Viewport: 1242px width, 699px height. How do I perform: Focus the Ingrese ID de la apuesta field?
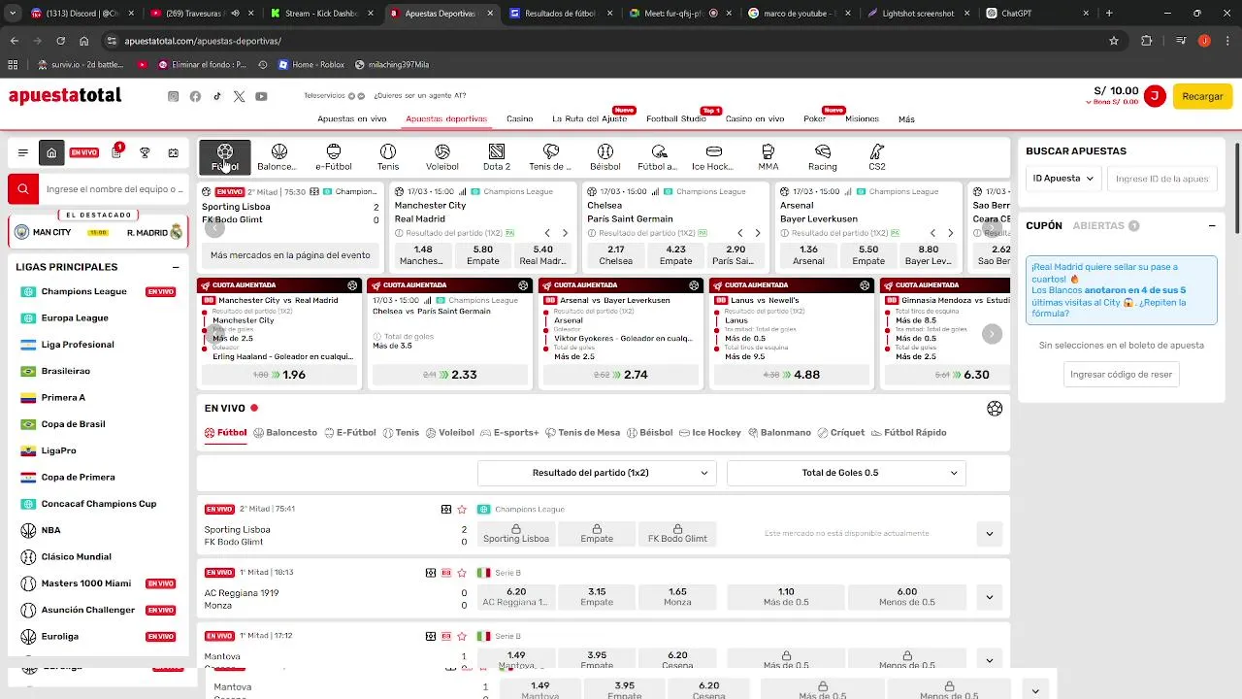(1161, 179)
